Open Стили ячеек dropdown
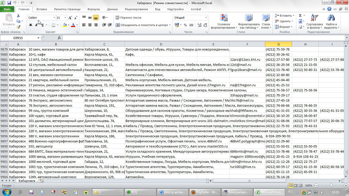349x196 pixels. tap(266, 21)
